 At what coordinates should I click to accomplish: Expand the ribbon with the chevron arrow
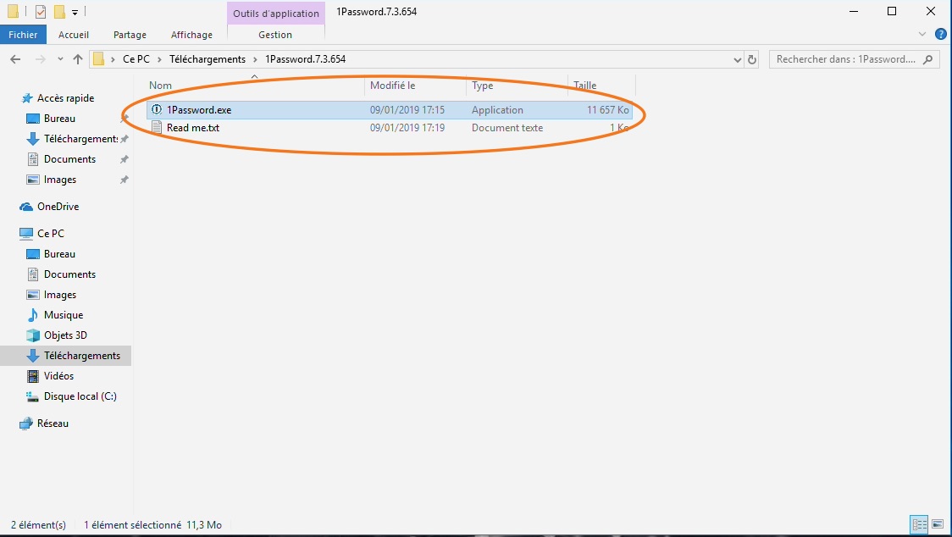pos(922,35)
